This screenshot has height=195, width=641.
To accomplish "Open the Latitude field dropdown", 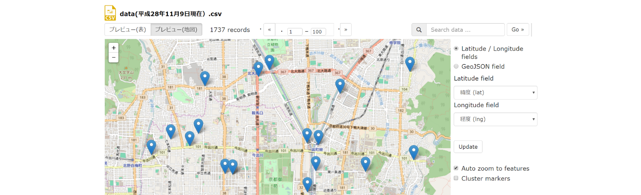I will (495, 93).
